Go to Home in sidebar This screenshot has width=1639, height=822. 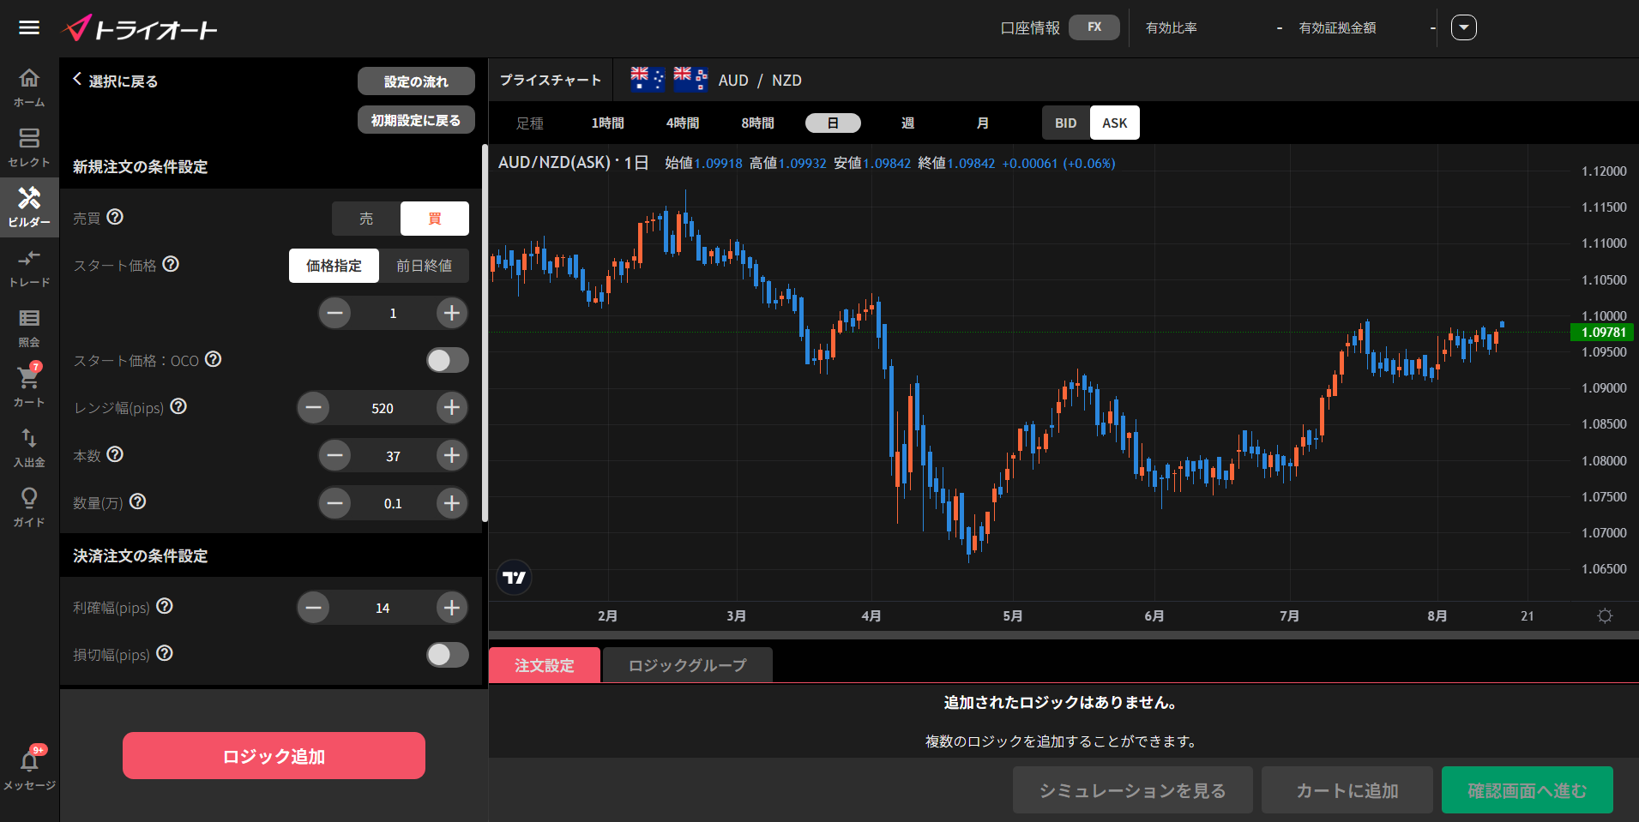[29, 87]
